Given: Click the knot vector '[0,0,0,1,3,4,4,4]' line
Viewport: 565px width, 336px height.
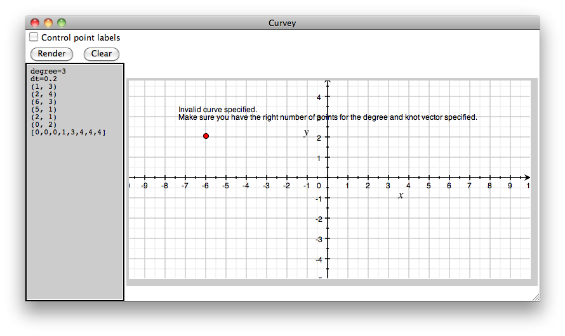Looking at the screenshot, I should [68, 132].
